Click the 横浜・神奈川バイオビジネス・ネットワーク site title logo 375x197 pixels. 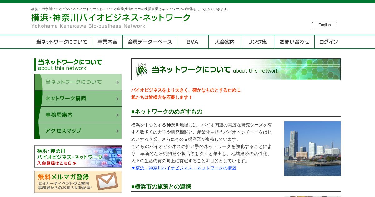click(111, 18)
